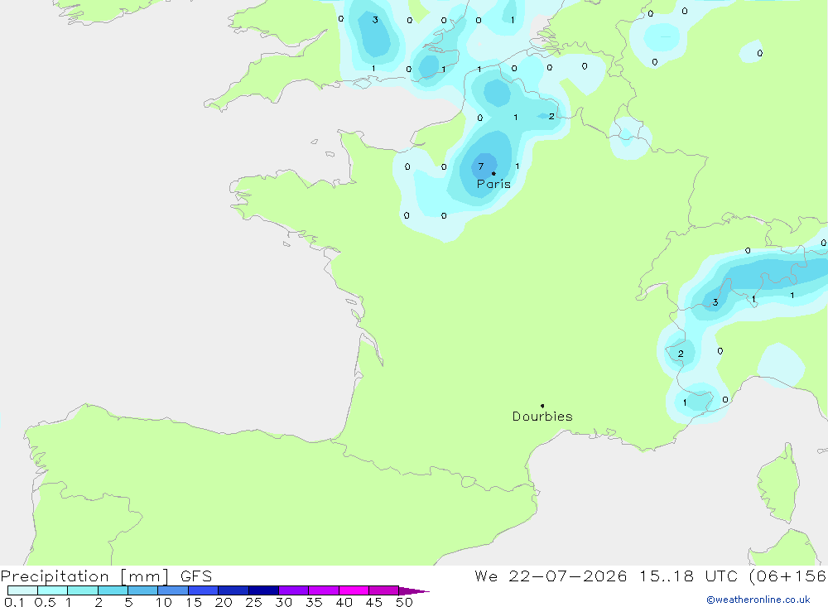The height and width of the screenshot is (607, 828).
Task: Open the weatheronline.co.uk copyright link
Action: pyautogui.click(x=758, y=600)
